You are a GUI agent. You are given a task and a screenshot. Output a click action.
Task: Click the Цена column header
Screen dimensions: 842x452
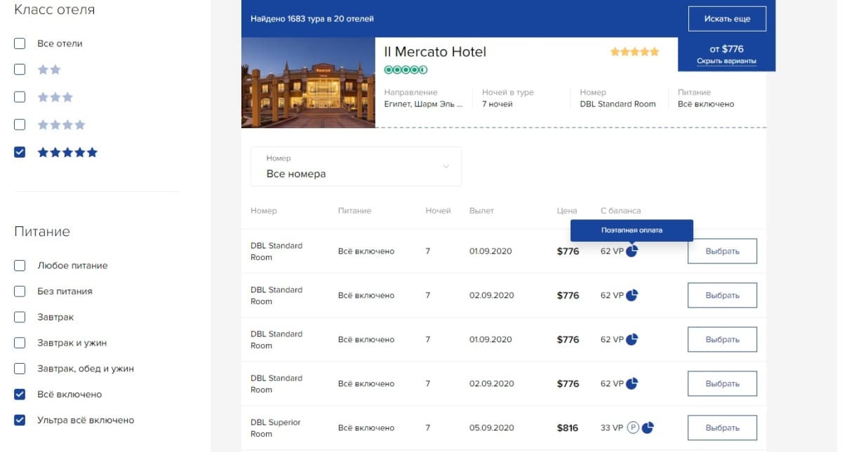pyautogui.click(x=567, y=210)
